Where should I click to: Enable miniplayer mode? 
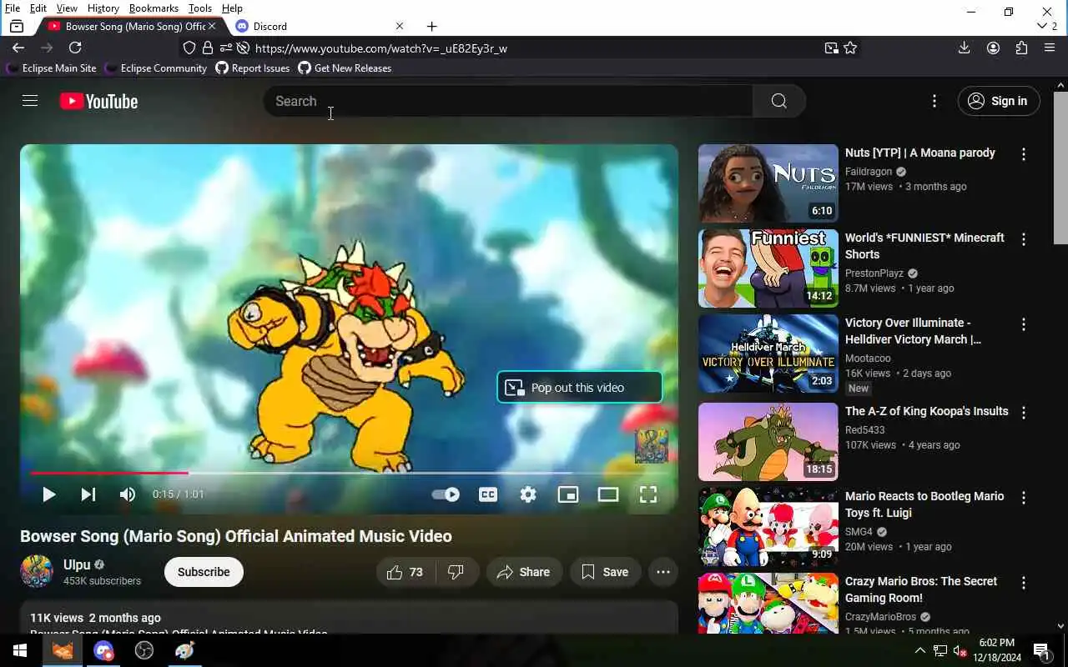point(568,494)
